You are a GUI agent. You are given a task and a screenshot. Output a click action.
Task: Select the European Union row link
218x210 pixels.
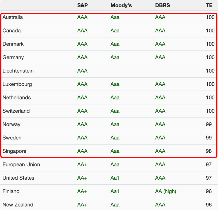coord(21,164)
